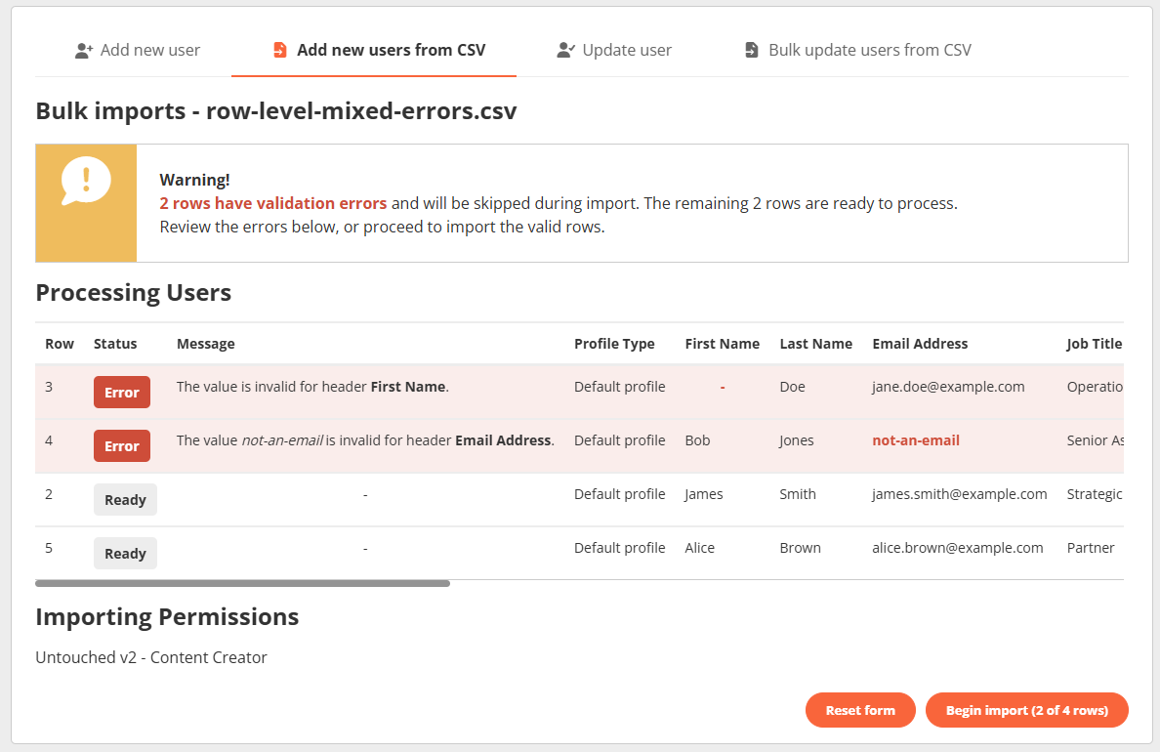Click the not-an-email invalid message text

point(365,440)
